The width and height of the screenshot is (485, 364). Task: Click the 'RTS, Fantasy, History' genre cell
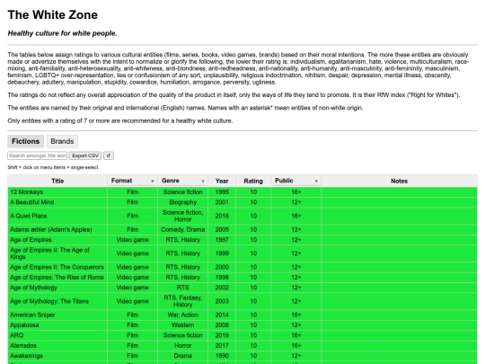click(x=183, y=301)
